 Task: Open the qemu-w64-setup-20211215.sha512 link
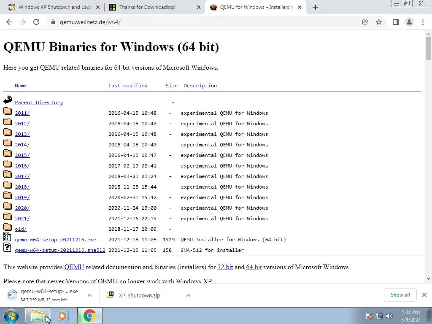click(x=60, y=250)
